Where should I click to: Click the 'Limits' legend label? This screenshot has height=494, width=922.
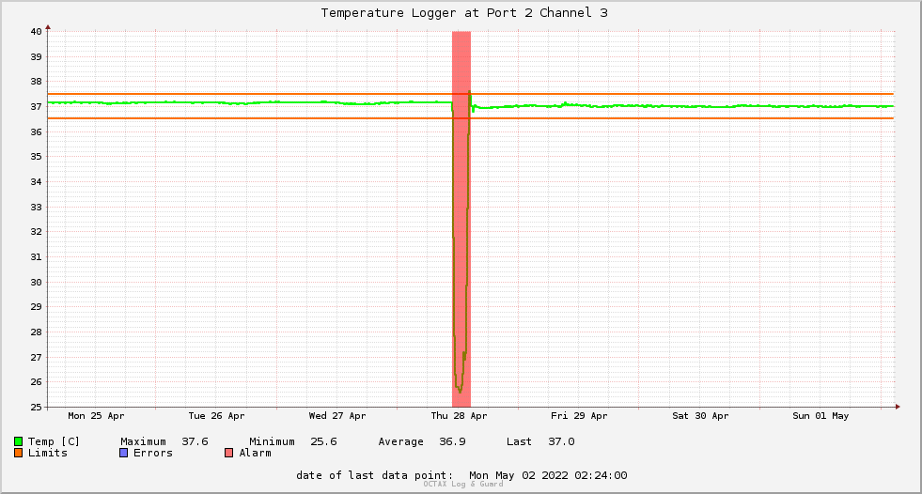(48, 453)
